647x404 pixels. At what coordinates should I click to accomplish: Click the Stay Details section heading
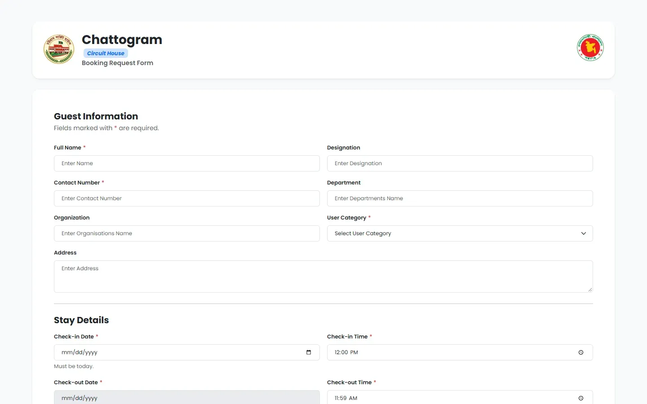click(81, 320)
